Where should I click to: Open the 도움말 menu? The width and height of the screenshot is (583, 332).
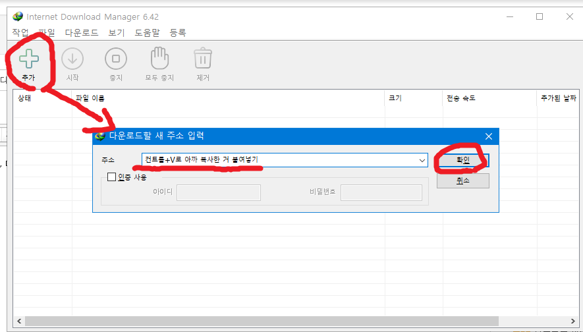147,33
